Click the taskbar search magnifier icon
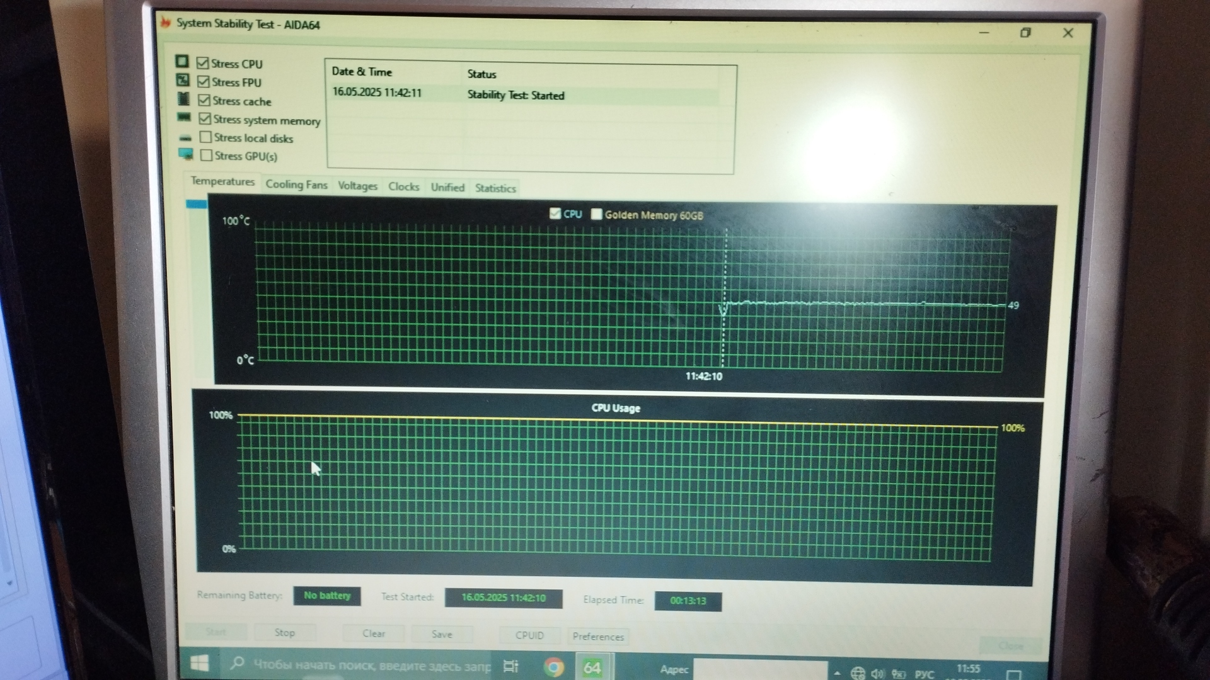 click(x=238, y=664)
